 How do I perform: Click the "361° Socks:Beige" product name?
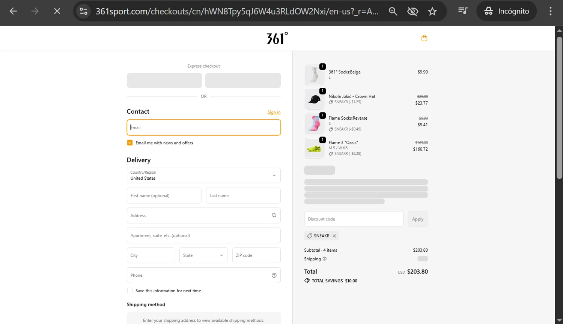point(345,72)
